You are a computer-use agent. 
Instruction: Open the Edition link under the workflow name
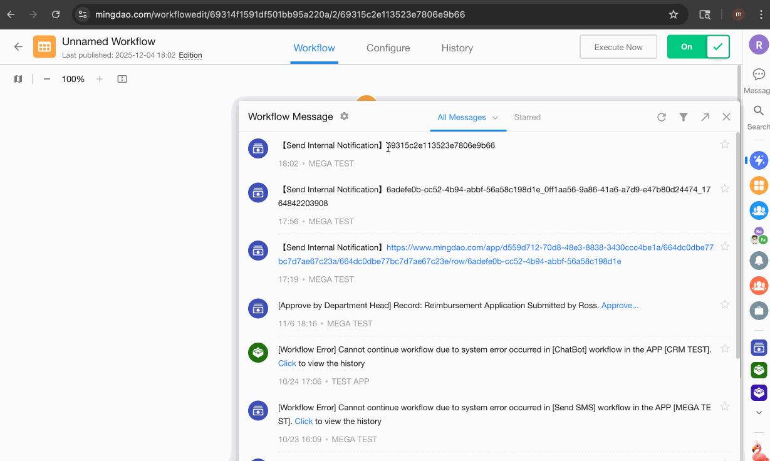190,55
